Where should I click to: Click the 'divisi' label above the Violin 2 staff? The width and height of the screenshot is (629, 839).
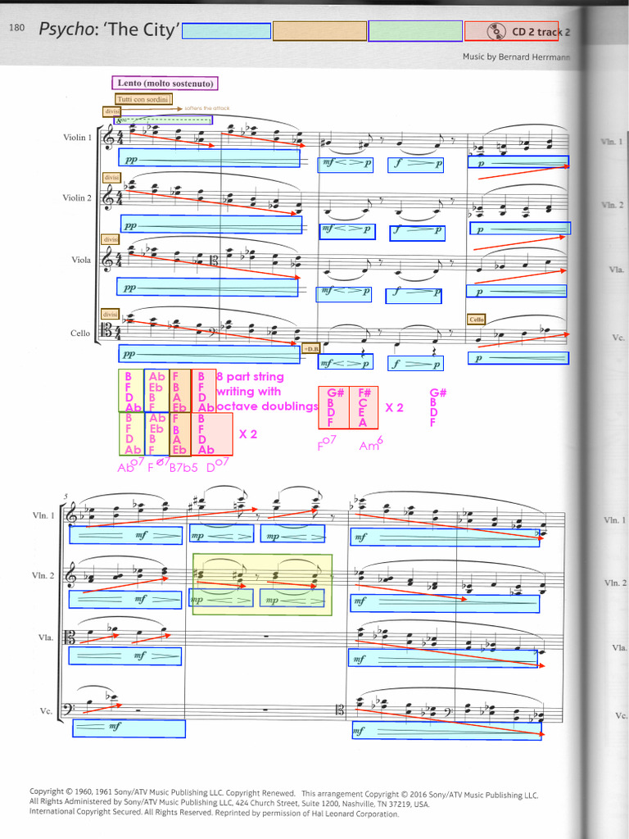click(x=111, y=178)
